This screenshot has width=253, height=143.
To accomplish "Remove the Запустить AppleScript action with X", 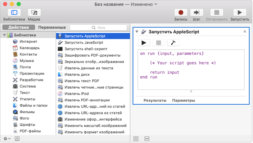I will pos(245,31).
